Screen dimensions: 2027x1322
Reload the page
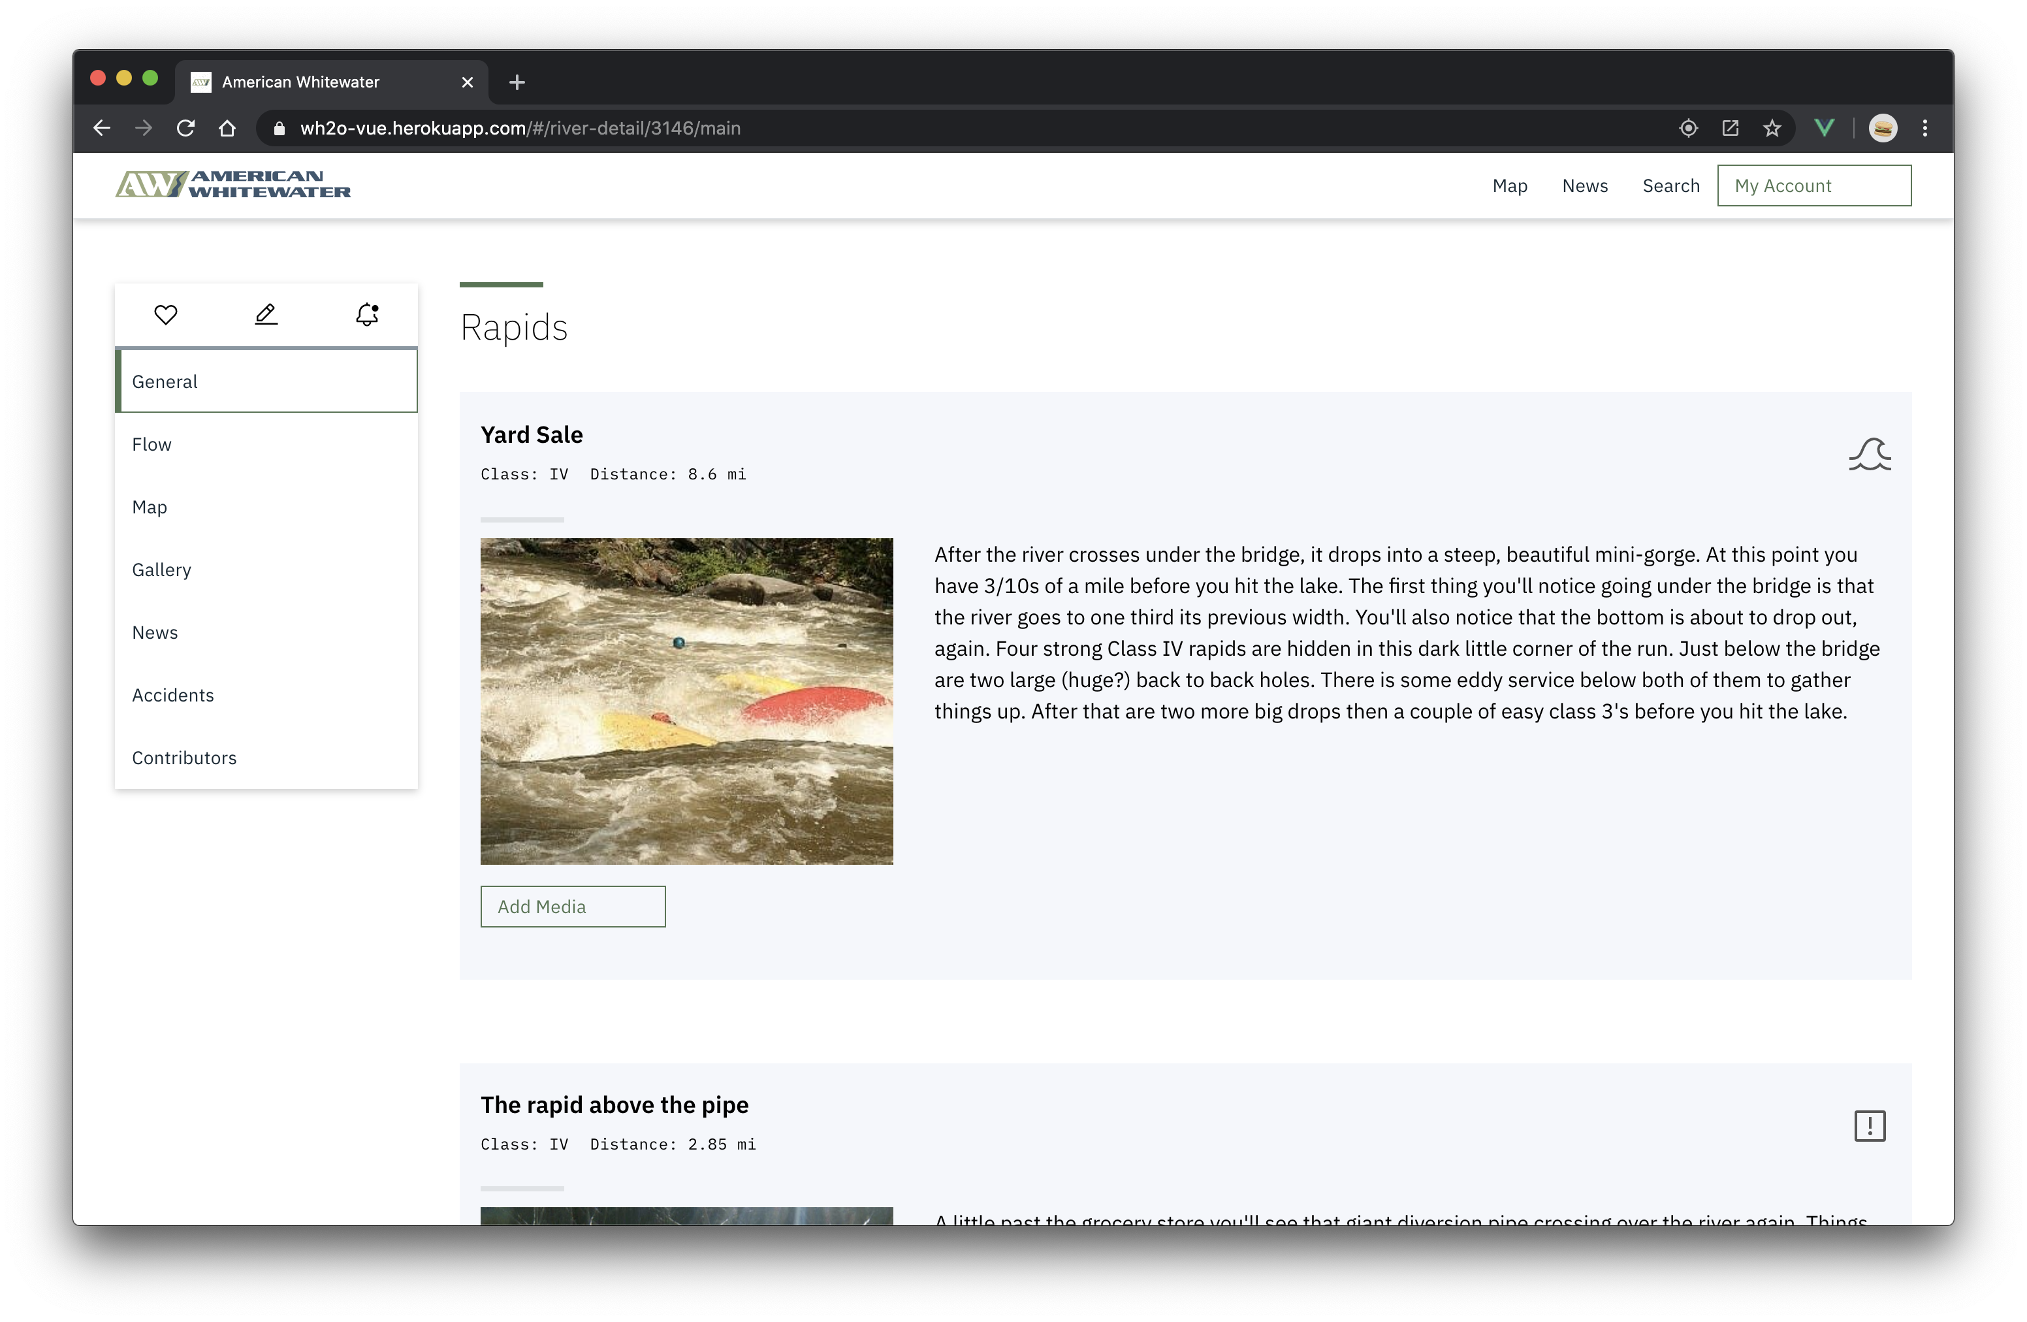185,128
